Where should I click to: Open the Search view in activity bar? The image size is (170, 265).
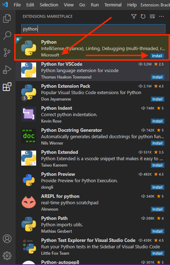click(7, 35)
